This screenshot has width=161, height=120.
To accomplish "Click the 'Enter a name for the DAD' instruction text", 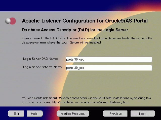I will (87, 40).
